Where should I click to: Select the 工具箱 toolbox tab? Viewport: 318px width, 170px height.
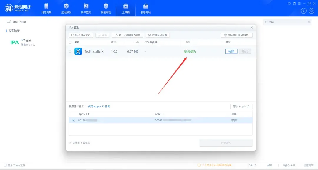tap(126, 8)
